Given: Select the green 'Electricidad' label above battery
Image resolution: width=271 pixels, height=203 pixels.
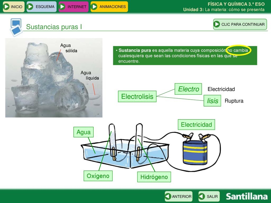Looking at the screenshot, I should (196, 124).
